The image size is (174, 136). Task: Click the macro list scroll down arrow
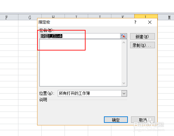pos(124,83)
